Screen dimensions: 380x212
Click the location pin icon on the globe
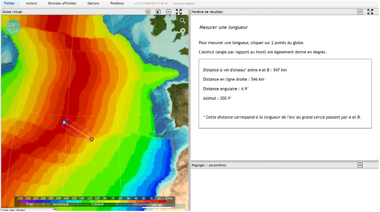point(182,32)
